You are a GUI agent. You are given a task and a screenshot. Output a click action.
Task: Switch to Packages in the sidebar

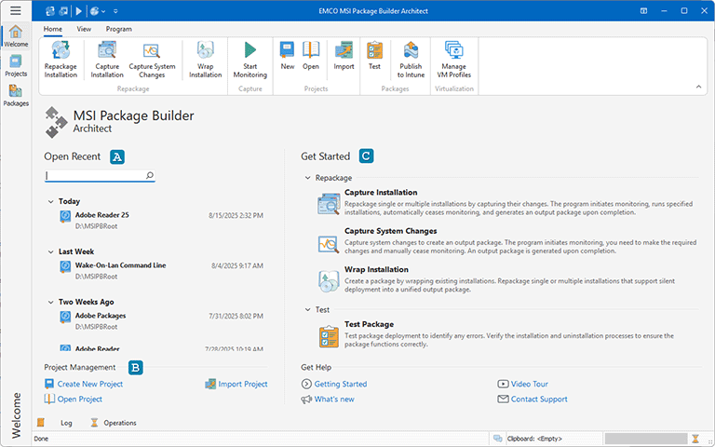click(15, 96)
